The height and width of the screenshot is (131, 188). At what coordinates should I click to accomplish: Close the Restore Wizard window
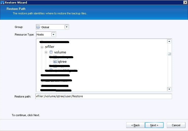point(185,2)
